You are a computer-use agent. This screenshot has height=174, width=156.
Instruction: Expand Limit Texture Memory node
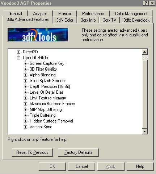[x=25, y=98]
